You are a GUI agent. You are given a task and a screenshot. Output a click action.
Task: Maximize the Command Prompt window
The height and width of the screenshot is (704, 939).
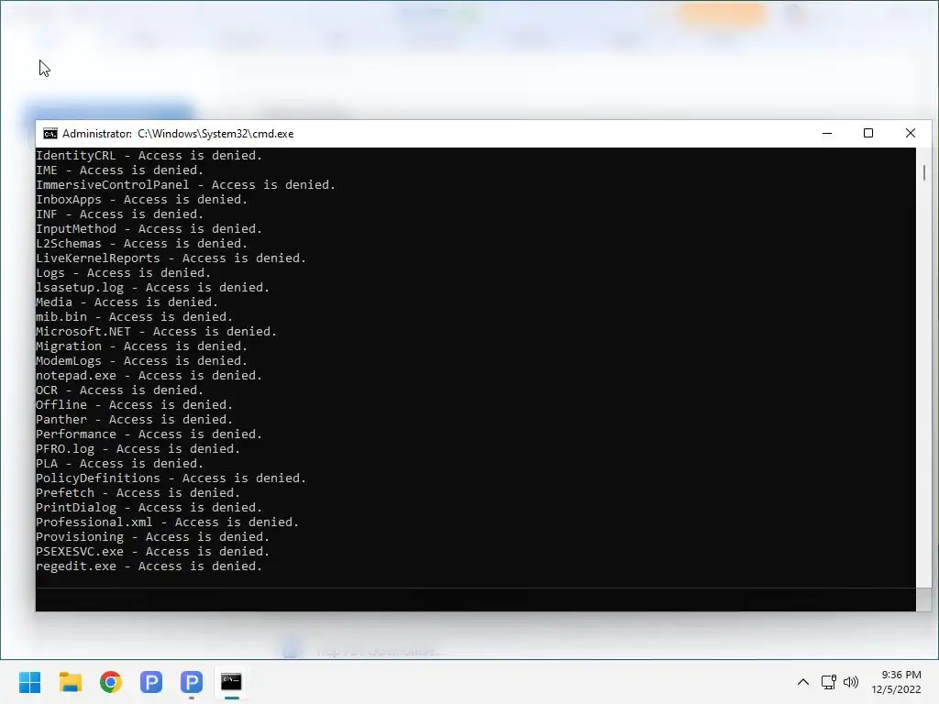pos(868,134)
